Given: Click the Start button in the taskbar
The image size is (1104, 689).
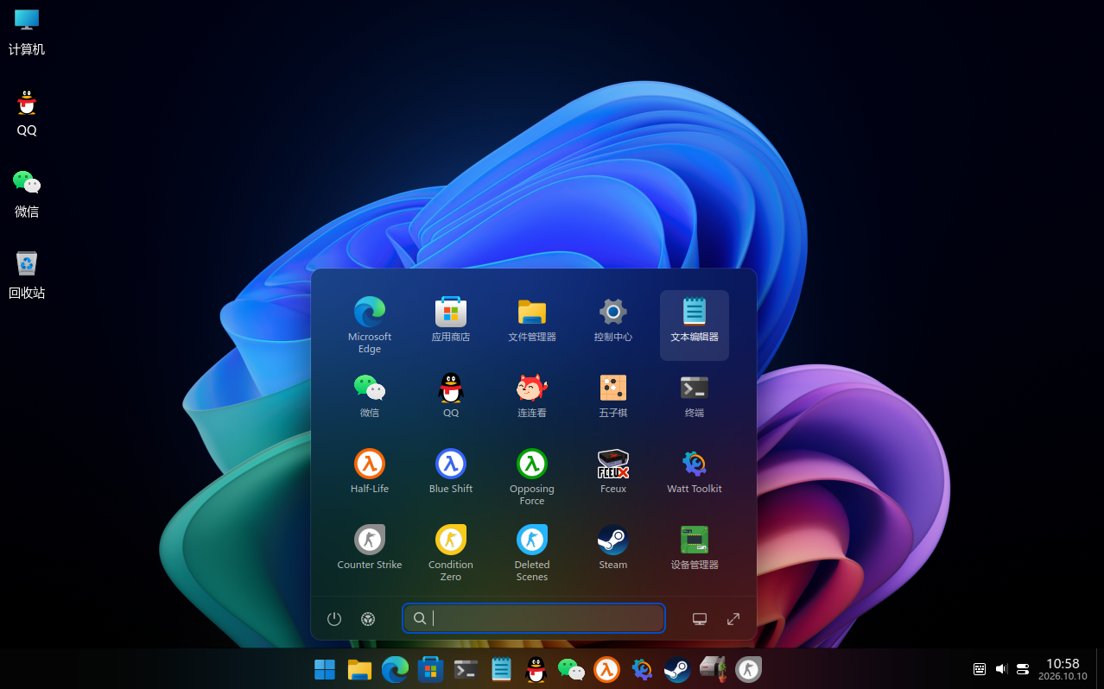Looking at the screenshot, I should click(325, 669).
